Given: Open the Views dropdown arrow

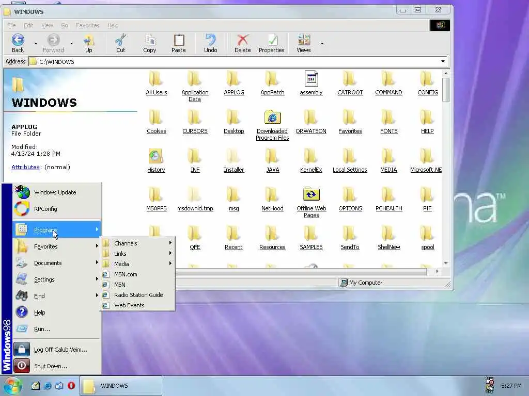Looking at the screenshot, I should coord(322,43).
